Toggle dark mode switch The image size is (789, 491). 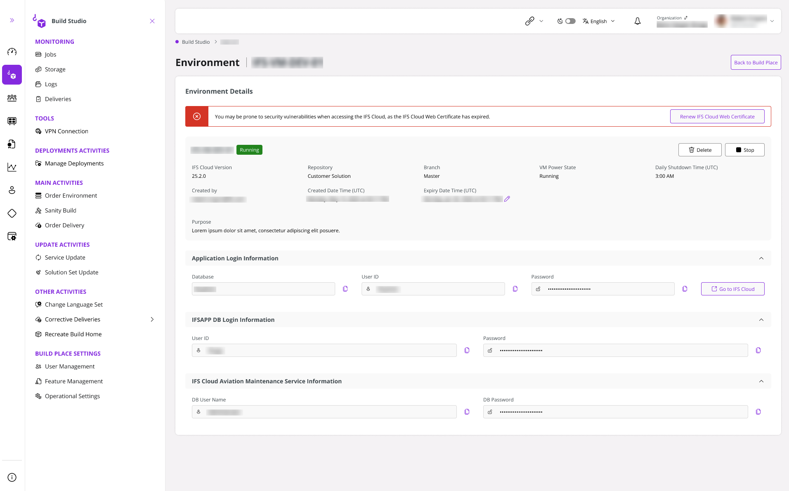pyautogui.click(x=570, y=21)
